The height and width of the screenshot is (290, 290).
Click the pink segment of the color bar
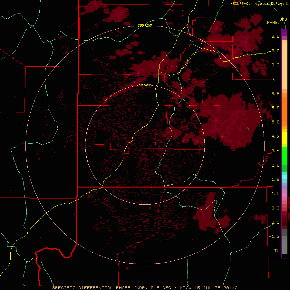[x=285, y=195]
